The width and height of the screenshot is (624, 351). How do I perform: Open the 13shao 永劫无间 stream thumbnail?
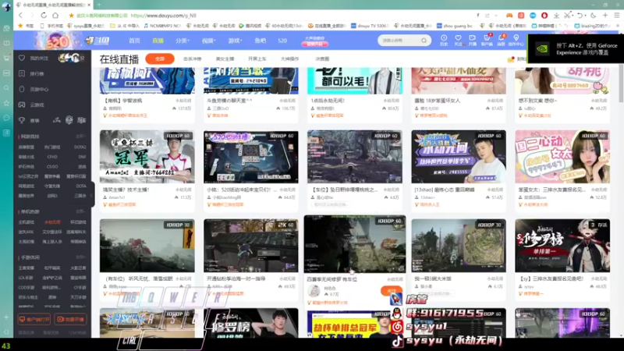point(459,157)
